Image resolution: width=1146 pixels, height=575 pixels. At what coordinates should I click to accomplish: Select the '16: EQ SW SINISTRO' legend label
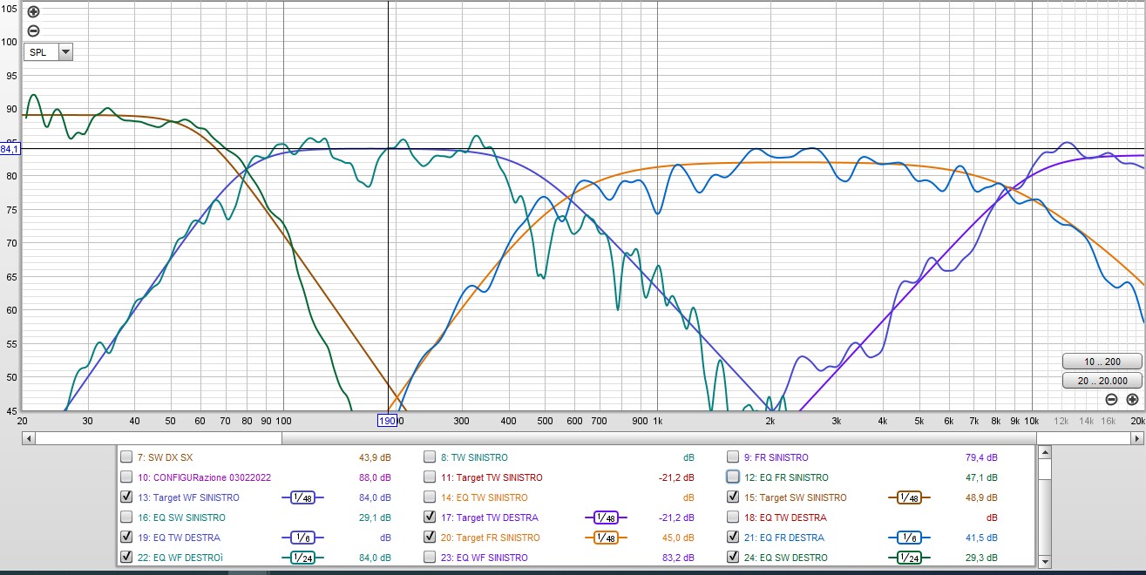tap(182, 517)
